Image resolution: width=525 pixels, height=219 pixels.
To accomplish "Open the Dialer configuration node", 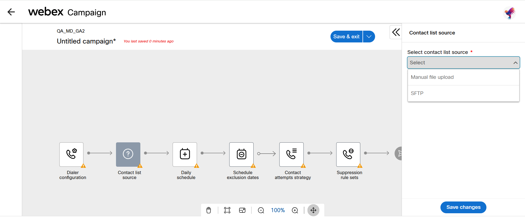I will point(71,154).
